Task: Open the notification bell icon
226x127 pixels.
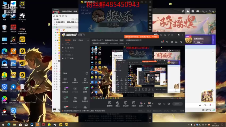Action: click(176, 42)
